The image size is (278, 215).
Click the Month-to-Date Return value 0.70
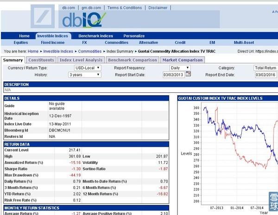click(164, 182)
